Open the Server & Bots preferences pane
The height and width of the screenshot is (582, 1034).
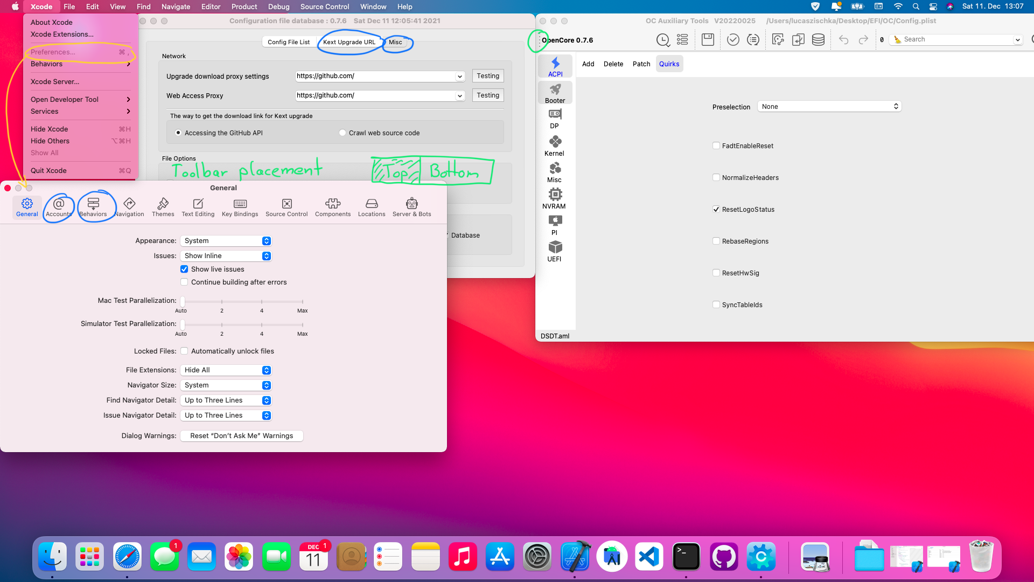(x=411, y=207)
